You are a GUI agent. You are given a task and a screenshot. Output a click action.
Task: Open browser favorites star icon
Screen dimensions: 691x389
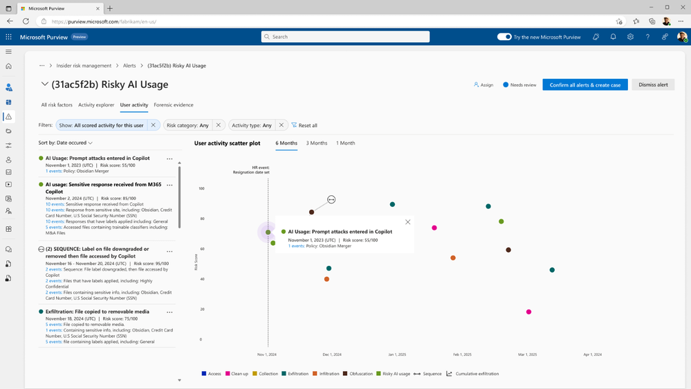tap(636, 21)
